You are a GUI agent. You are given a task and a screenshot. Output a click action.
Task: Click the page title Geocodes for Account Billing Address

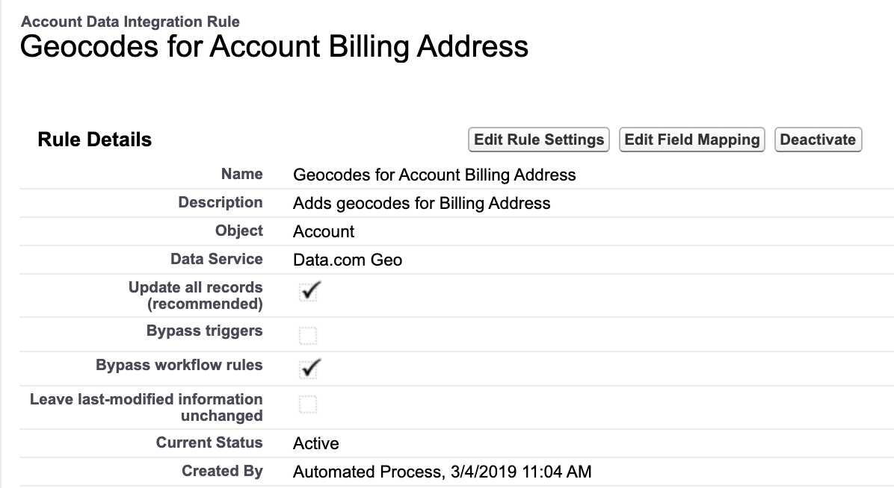274,46
